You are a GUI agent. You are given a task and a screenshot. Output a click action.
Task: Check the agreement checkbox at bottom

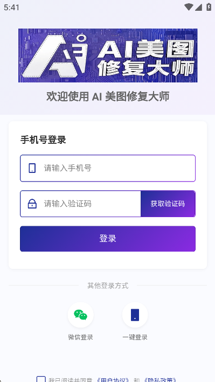(41, 379)
